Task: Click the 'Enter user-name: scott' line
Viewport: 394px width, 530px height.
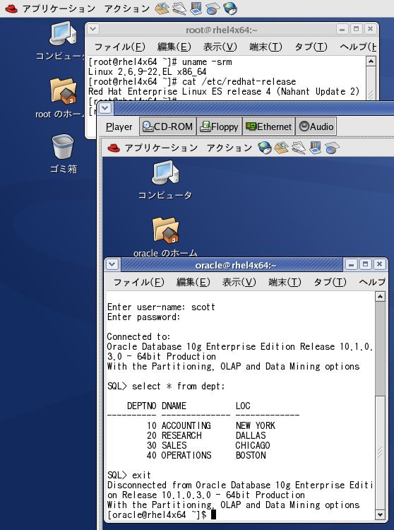Action: tap(161, 307)
